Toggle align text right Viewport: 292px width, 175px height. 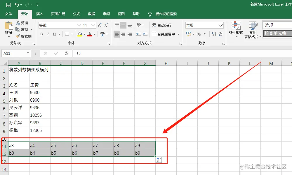[x=130, y=34]
